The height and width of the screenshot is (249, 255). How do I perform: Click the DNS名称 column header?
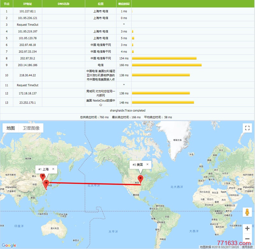pos(63,4)
